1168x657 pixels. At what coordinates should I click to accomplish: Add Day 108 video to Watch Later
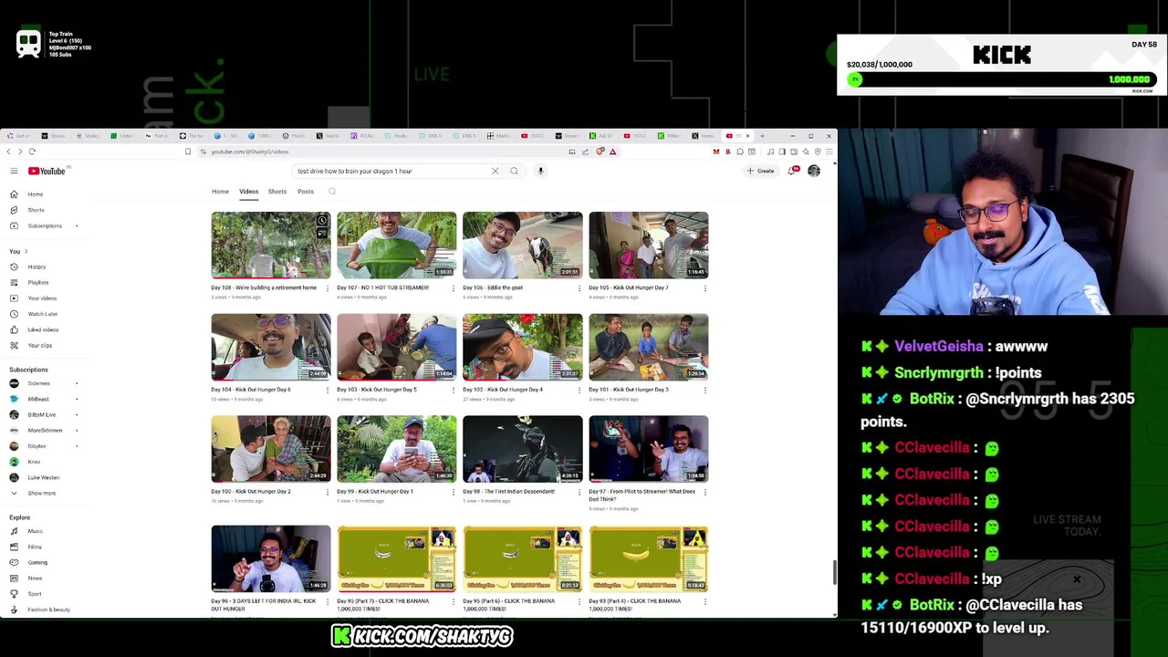tap(322, 221)
